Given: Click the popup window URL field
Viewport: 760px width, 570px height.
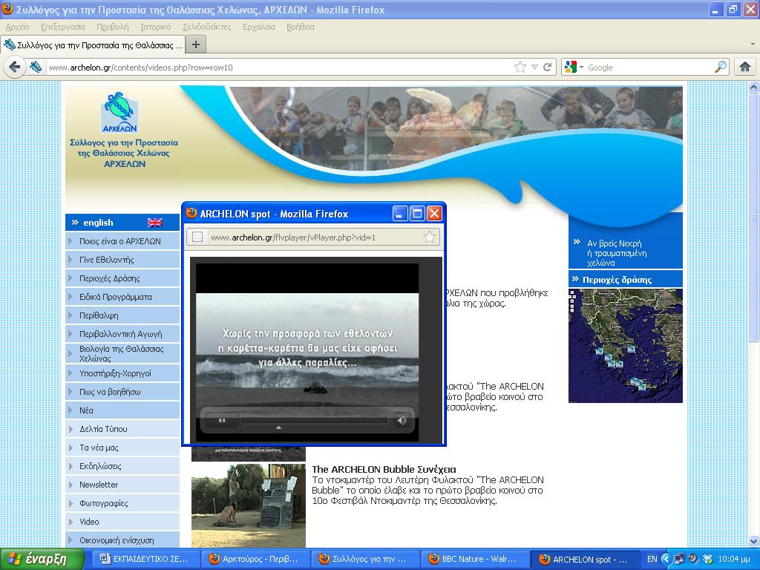Looking at the screenshot, I should click(315, 237).
